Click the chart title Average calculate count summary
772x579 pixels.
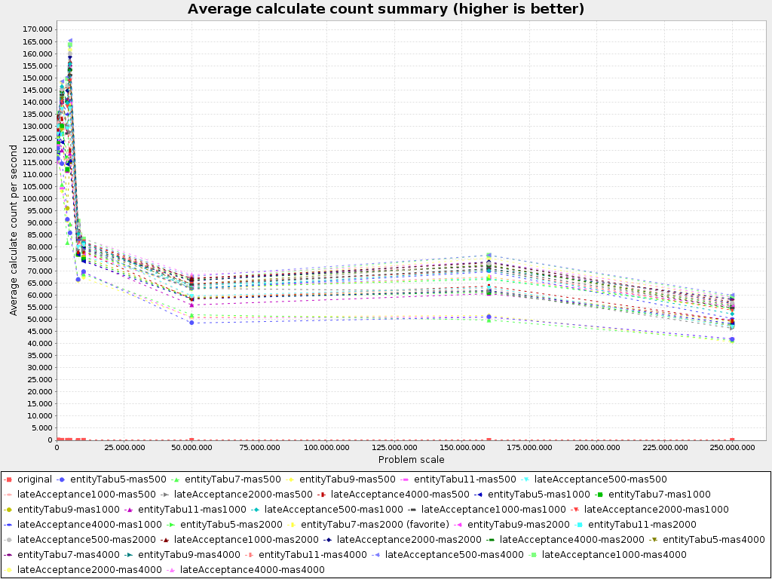(x=386, y=9)
